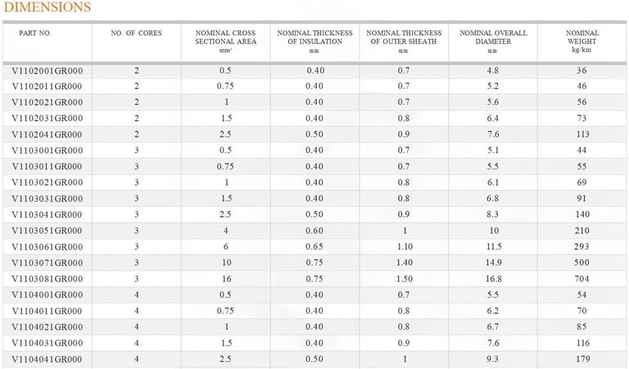Select the 14.9 overall diameter cell
The image size is (629, 369).
coord(493,263)
